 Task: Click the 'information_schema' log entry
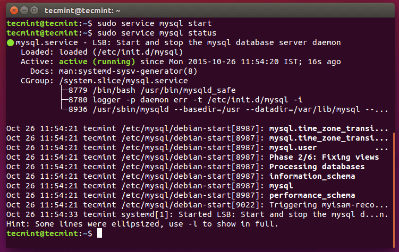pyautogui.click(x=312, y=176)
